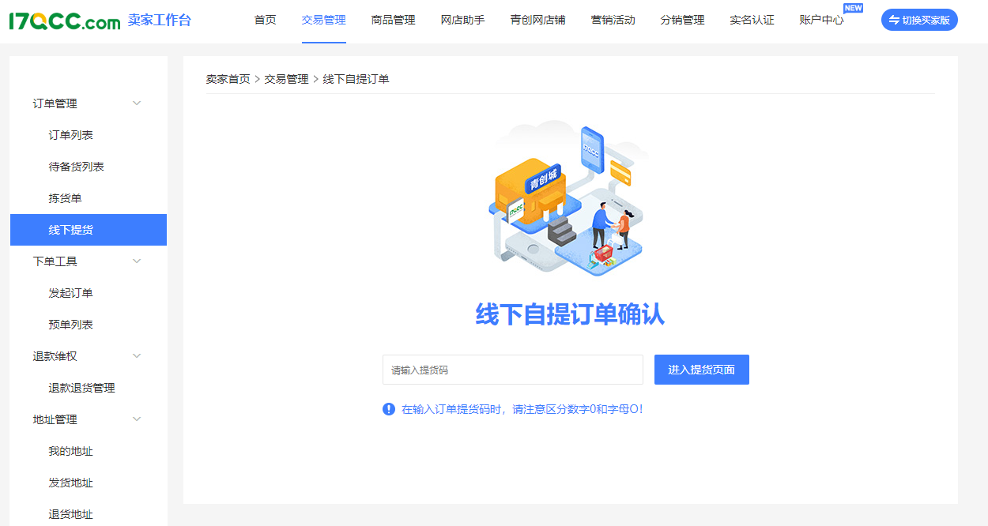988x526 pixels.
Task: Collapse the 退款维权 section chevron
Action: pyautogui.click(x=137, y=356)
